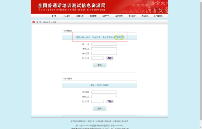
Task: Submit the score query 查询 button
Action: click(99, 65)
